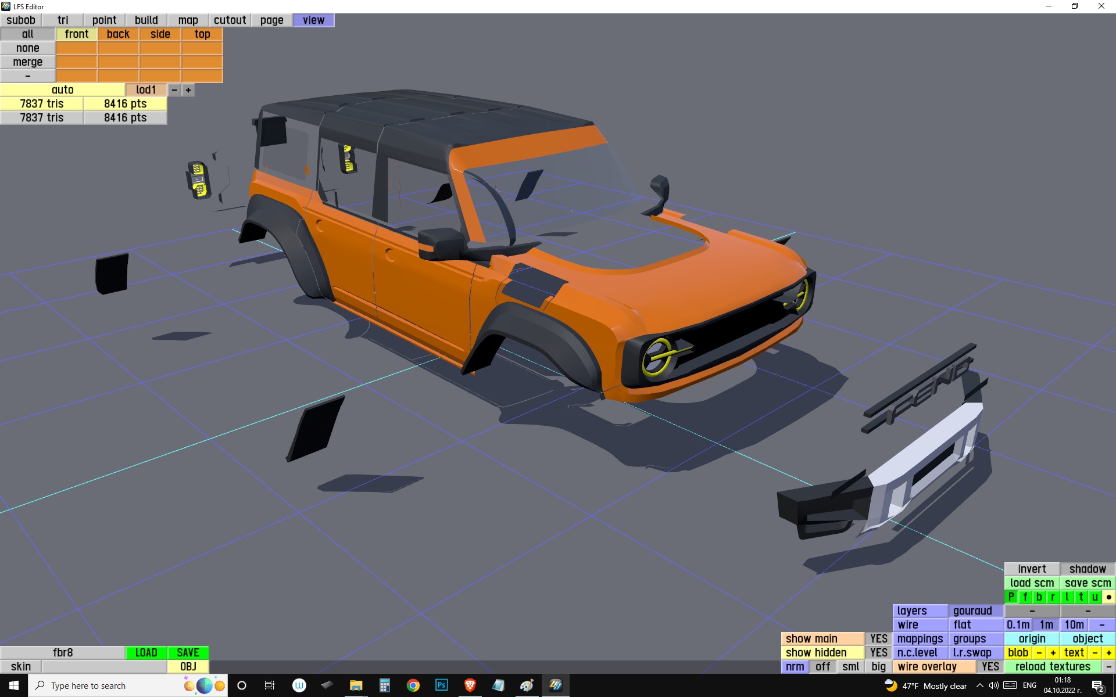Open the view tab
Image resolution: width=1116 pixels, height=697 pixels.
pyautogui.click(x=313, y=20)
